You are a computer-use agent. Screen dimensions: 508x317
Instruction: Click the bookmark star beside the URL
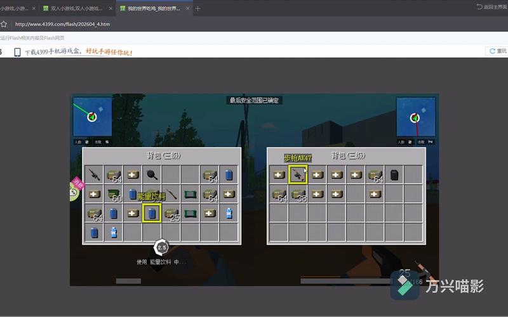pyautogui.click(x=4, y=24)
